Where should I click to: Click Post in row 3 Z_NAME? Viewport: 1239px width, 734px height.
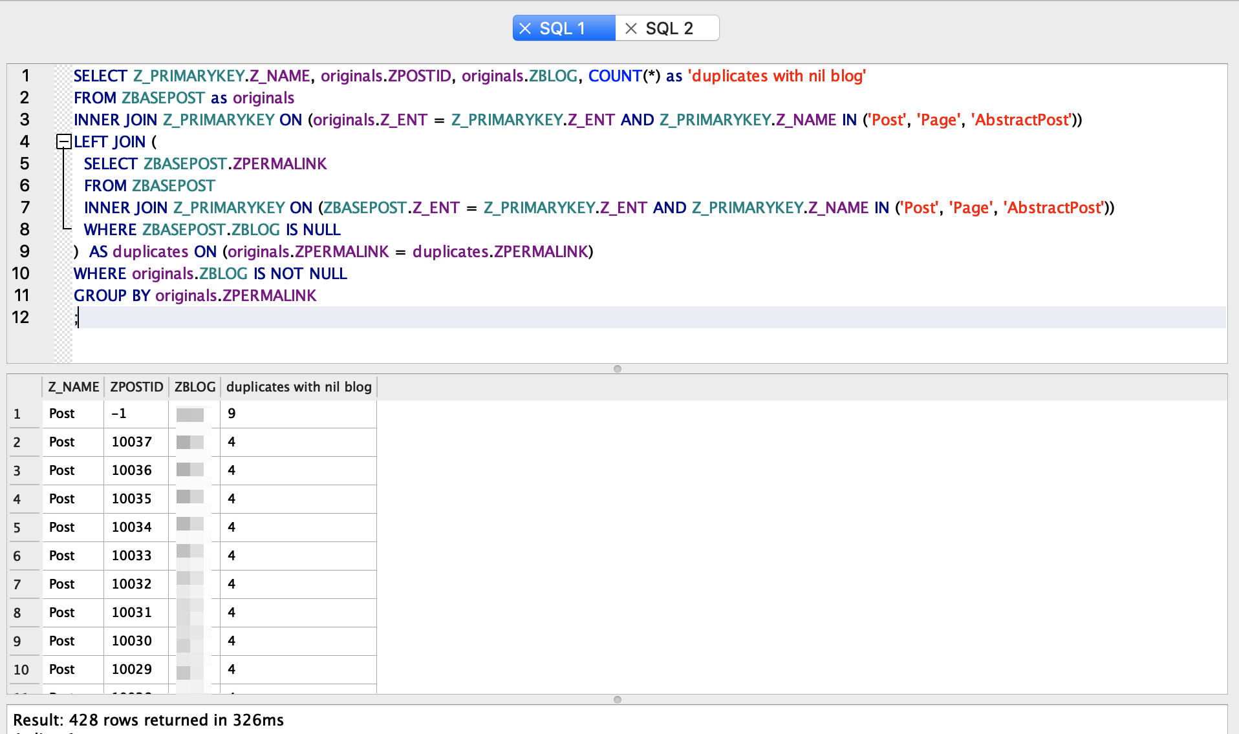[72, 470]
